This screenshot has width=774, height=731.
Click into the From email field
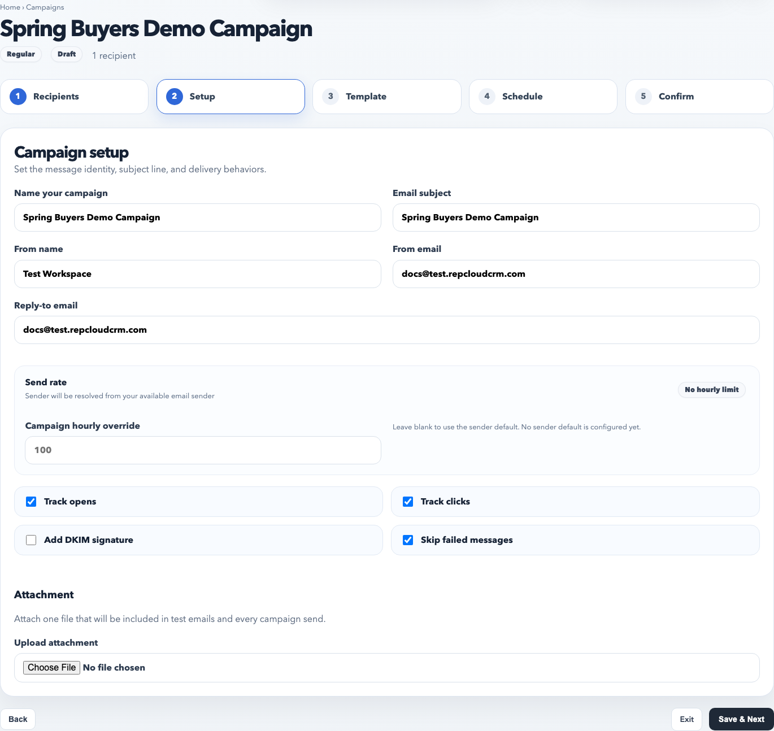click(x=576, y=274)
